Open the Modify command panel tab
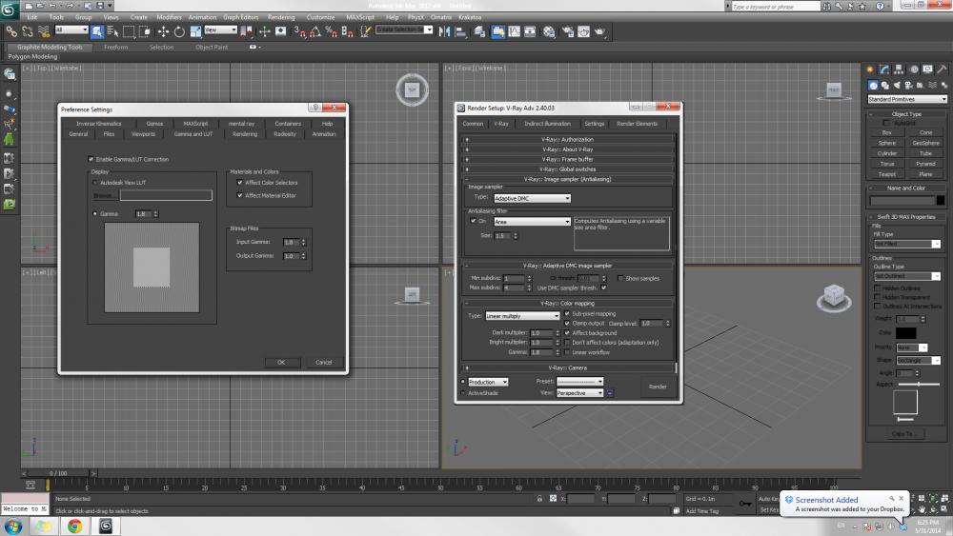This screenshot has width=953, height=536. click(x=885, y=69)
